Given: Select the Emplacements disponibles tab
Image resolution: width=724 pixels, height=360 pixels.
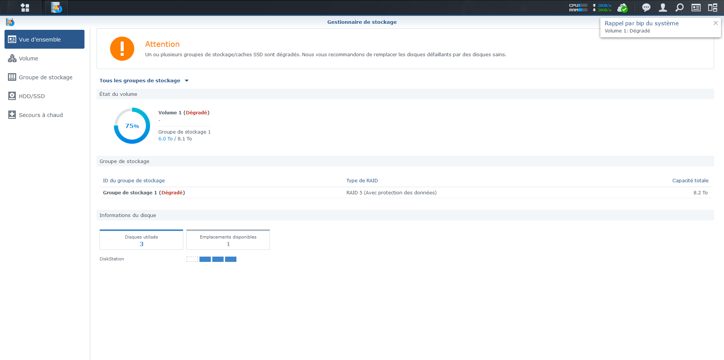Looking at the screenshot, I should (228, 240).
